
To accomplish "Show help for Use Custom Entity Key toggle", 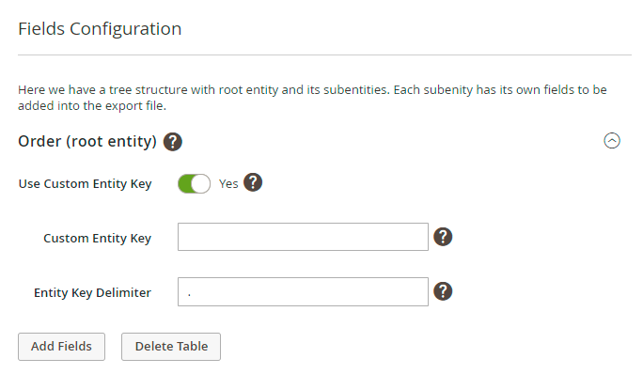I will tap(253, 182).
